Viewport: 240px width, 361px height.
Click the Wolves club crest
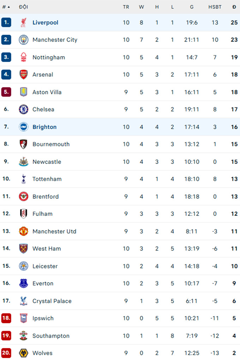(x=23, y=353)
